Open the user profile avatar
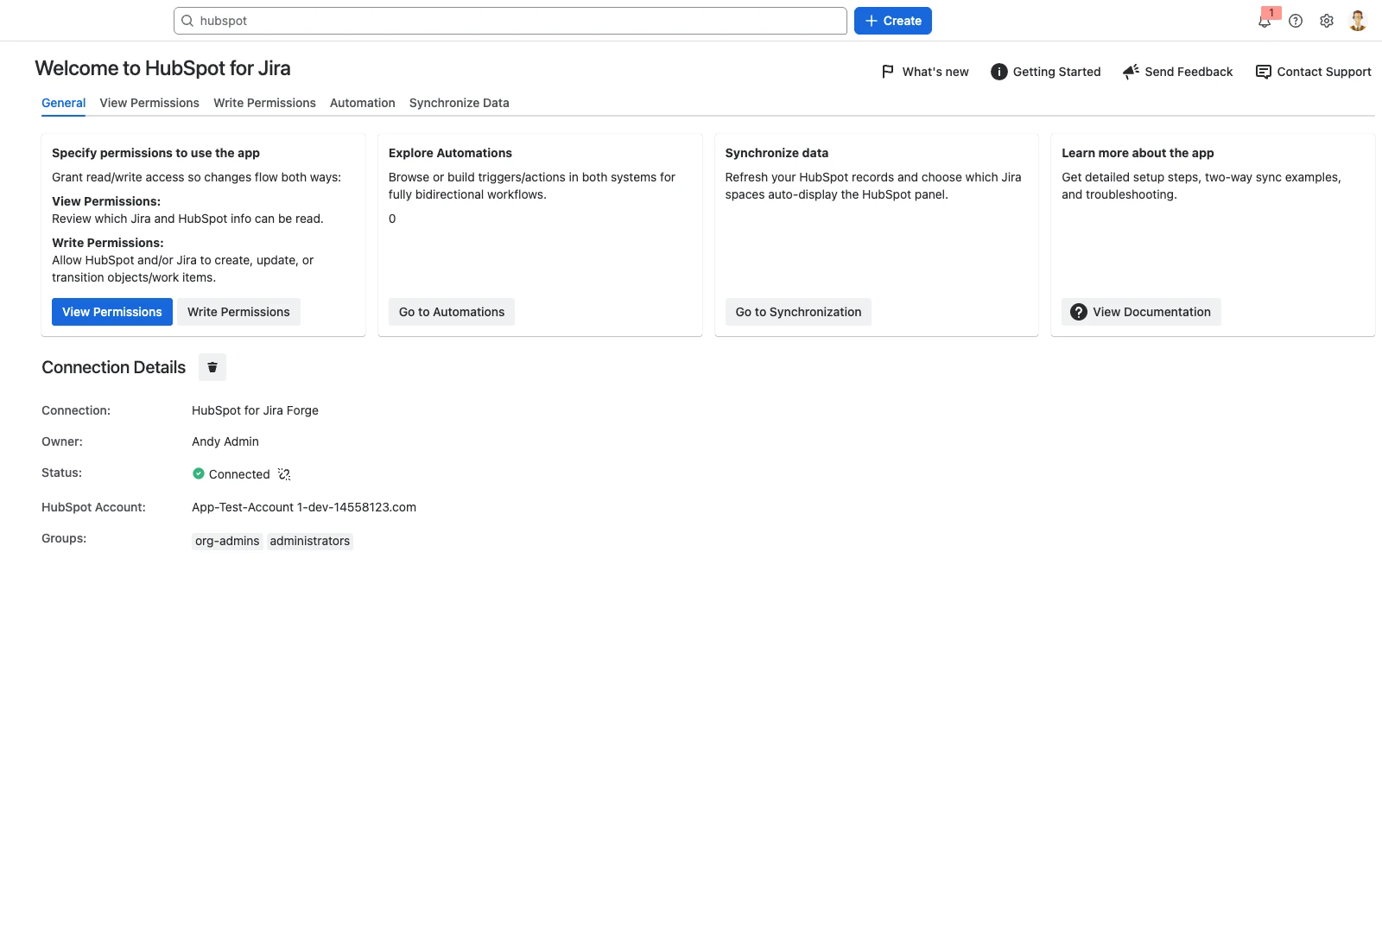The height and width of the screenshot is (933, 1382). tap(1358, 21)
